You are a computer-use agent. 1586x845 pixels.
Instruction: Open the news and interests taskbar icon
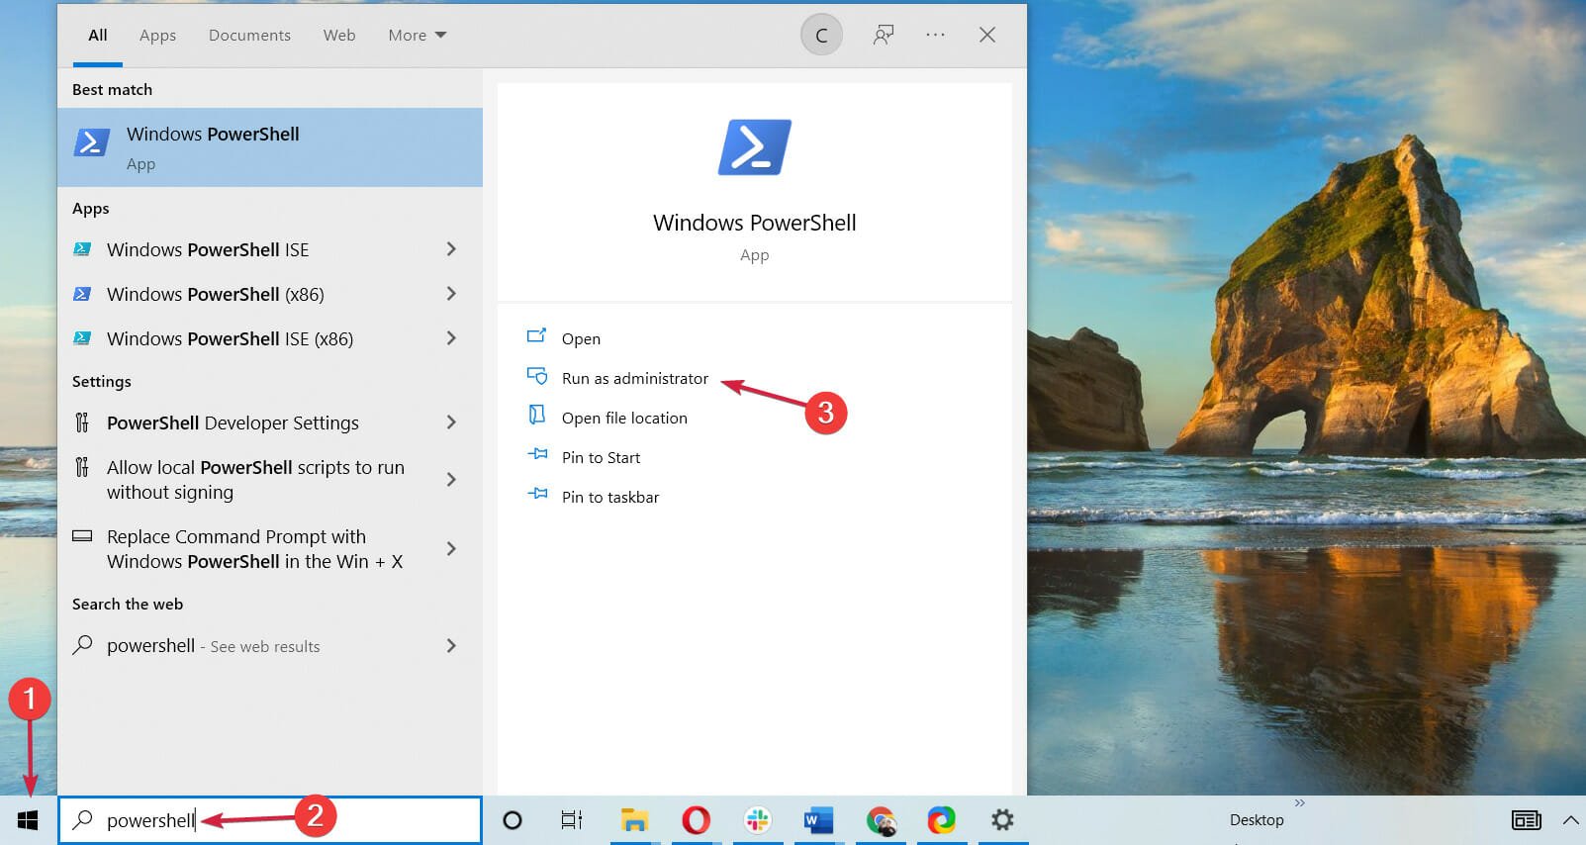(1527, 820)
